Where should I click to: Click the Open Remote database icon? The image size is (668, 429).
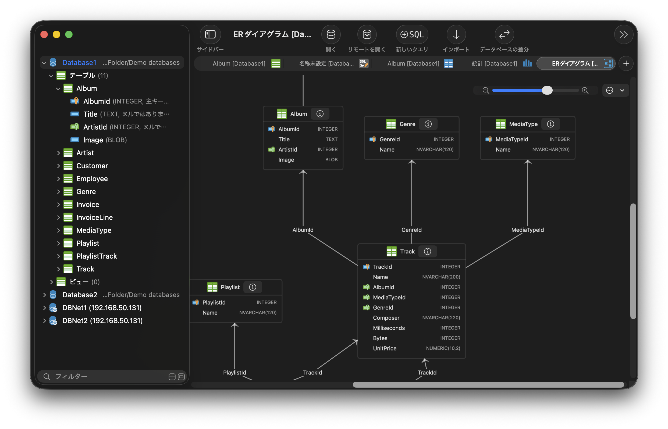coord(367,35)
